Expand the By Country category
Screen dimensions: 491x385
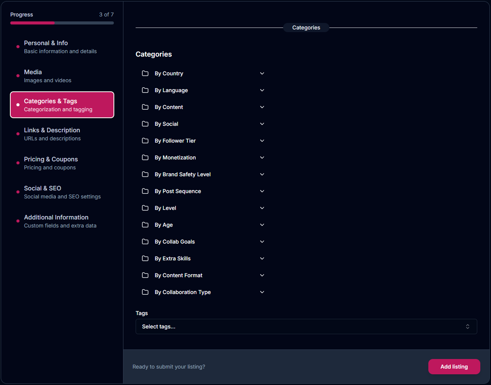(262, 73)
